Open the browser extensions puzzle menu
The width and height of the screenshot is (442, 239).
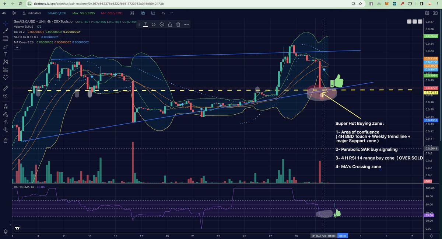pos(410,3)
